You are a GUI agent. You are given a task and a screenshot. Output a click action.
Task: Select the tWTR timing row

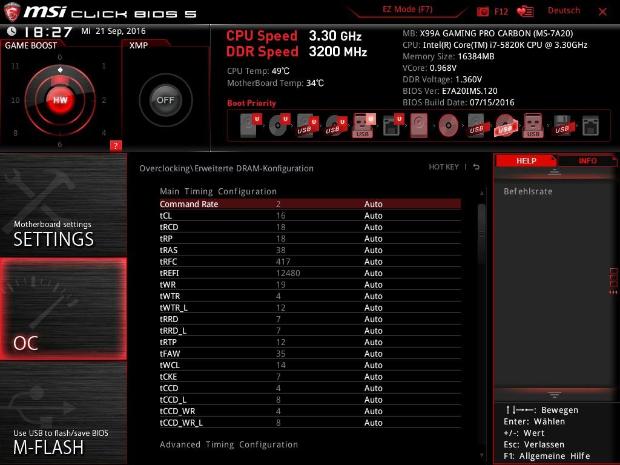(310, 296)
